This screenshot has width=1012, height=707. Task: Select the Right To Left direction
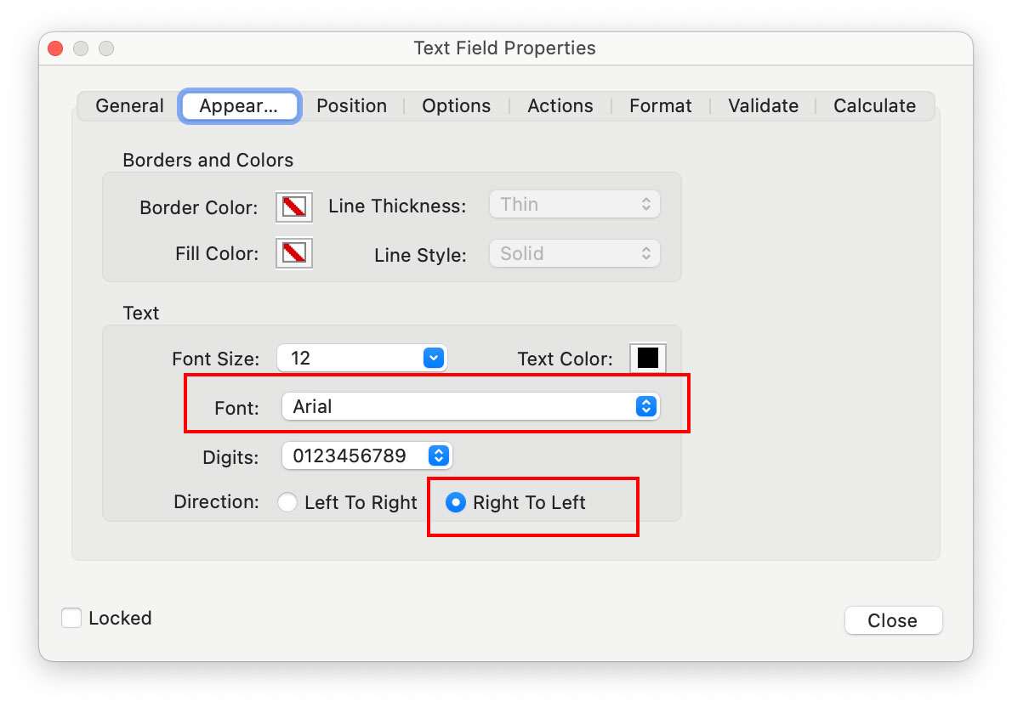coord(456,502)
